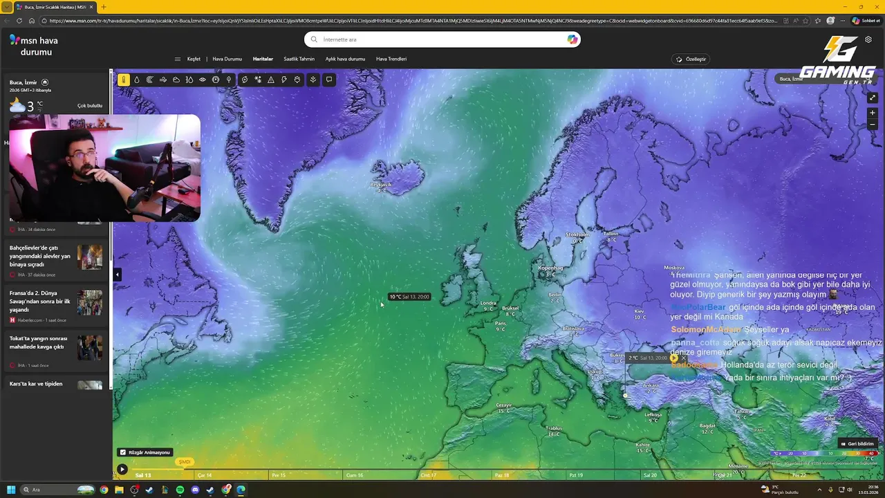Open the Aylık hava durumu tab

[x=345, y=59]
